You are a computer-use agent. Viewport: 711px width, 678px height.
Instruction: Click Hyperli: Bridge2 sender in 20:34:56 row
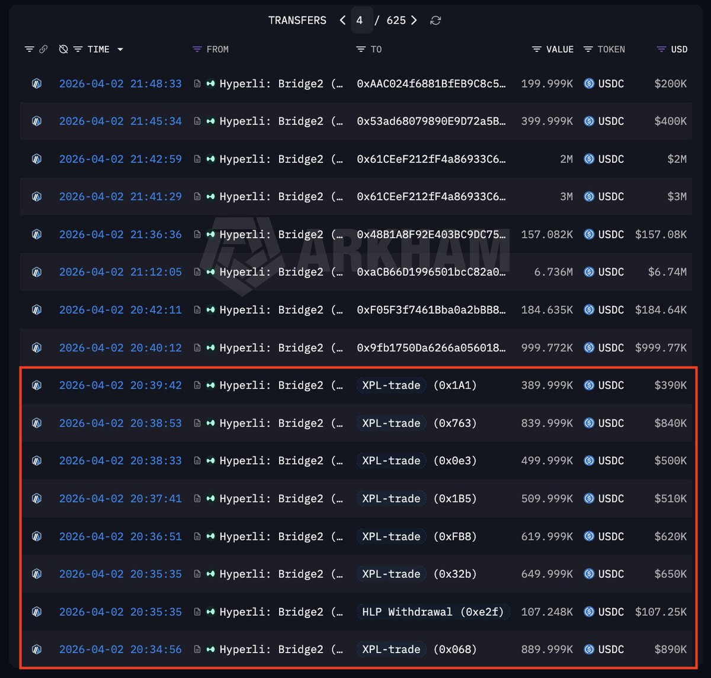point(271,650)
